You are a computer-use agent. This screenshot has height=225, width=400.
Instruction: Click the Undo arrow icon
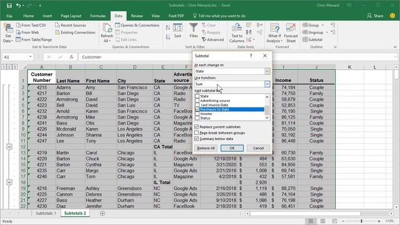pyautogui.click(x=18, y=6)
